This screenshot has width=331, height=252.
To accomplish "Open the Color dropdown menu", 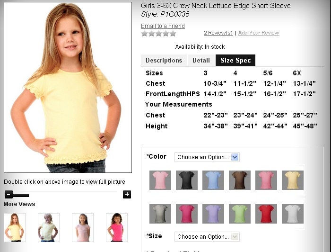I will tap(207, 157).
